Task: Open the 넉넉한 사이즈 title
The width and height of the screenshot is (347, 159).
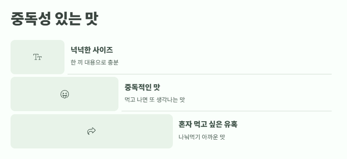Action: click(x=92, y=50)
